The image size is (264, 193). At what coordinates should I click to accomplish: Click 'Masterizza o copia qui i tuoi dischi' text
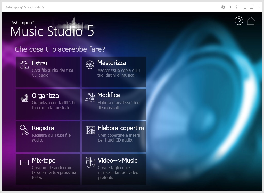click(x=119, y=73)
